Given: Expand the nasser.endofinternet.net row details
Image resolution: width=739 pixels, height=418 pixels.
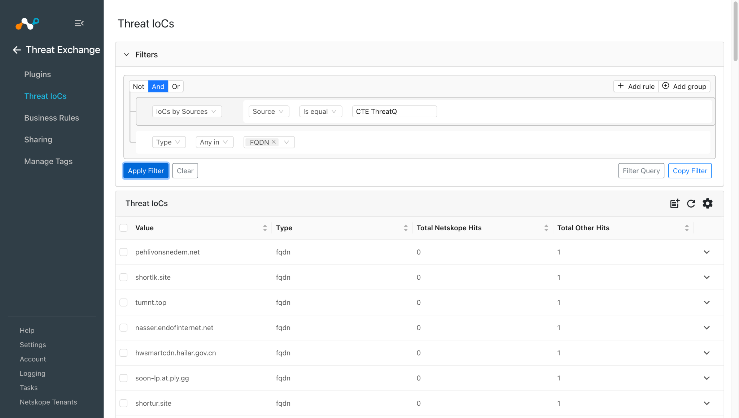Looking at the screenshot, I should (x=707, y=328).
